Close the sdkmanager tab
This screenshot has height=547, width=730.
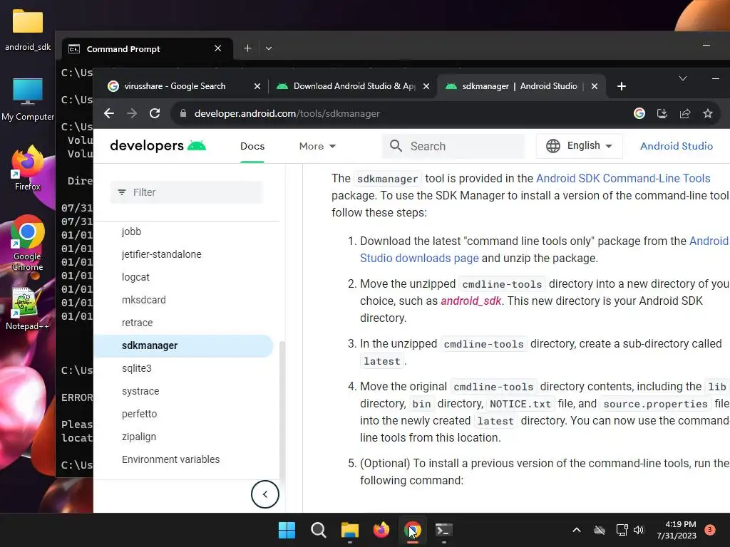click(x=594, y=86)
